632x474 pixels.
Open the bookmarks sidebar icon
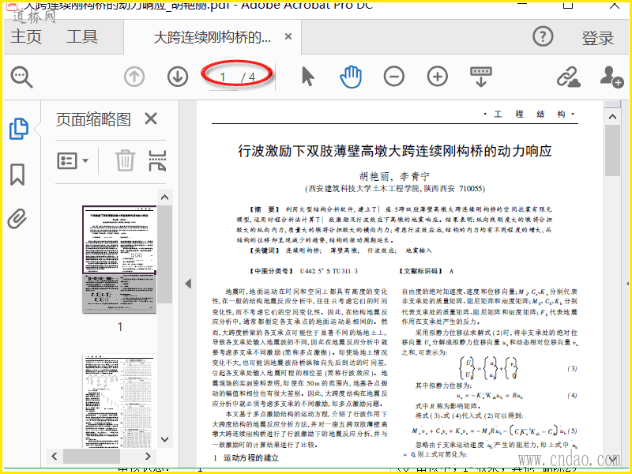(17, 174)
